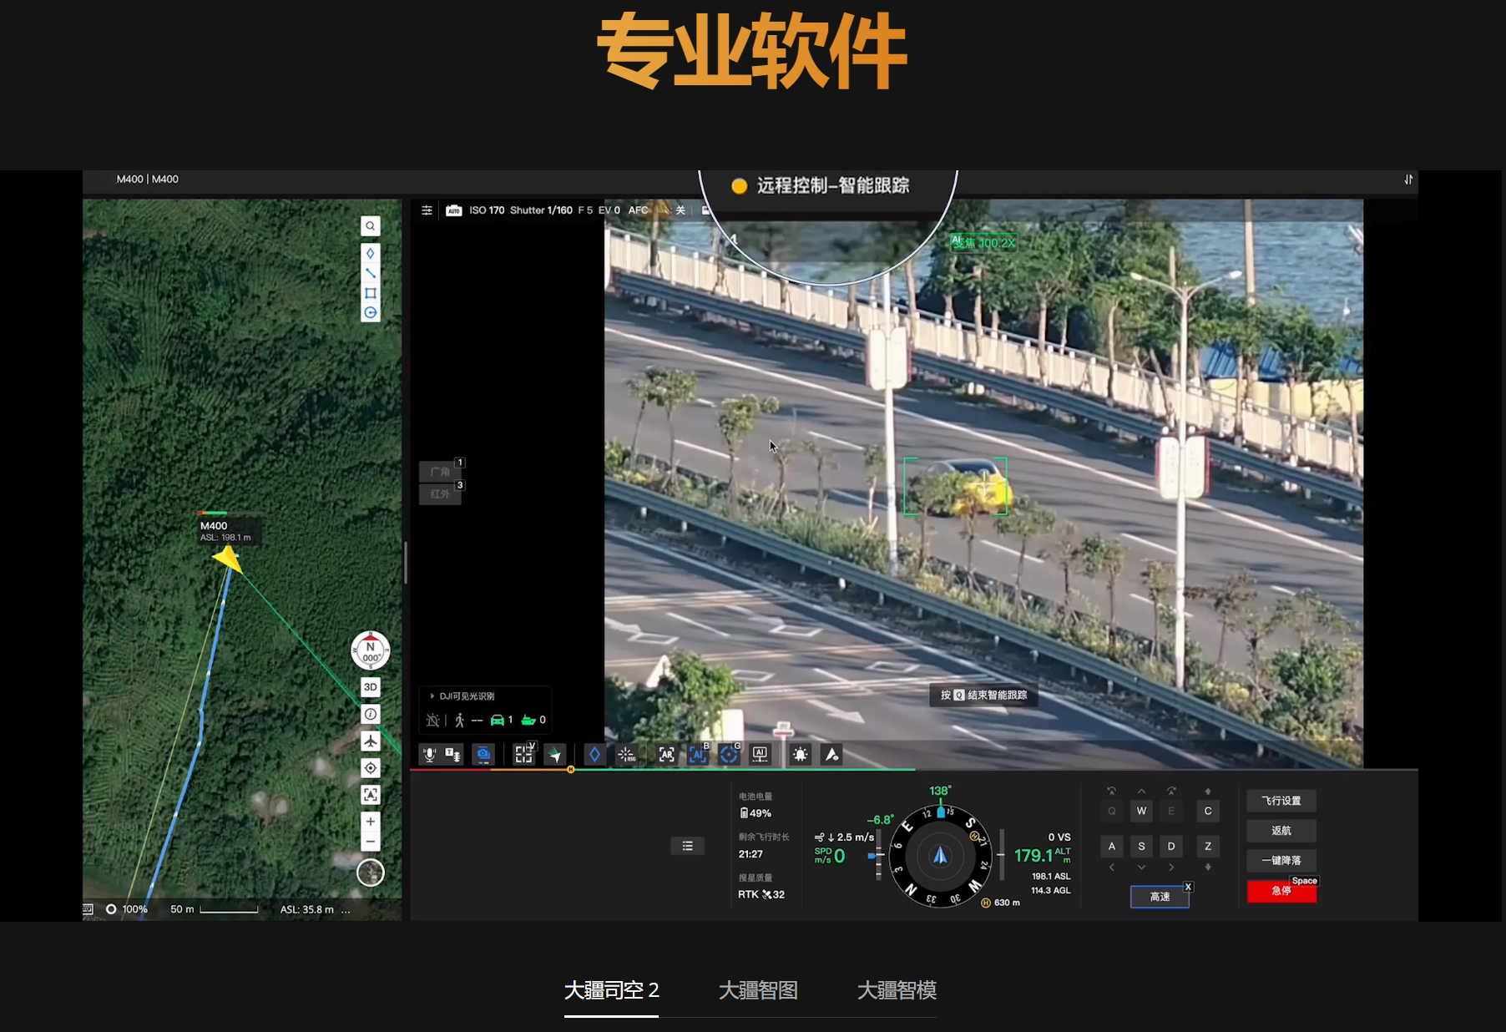This screenshot has height=1032, width=1506.
Task: Open the map info circle icon
Action: point(371,714)
